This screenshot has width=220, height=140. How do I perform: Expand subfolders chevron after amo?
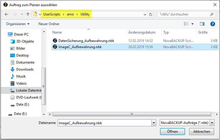(x=77, y=14)
